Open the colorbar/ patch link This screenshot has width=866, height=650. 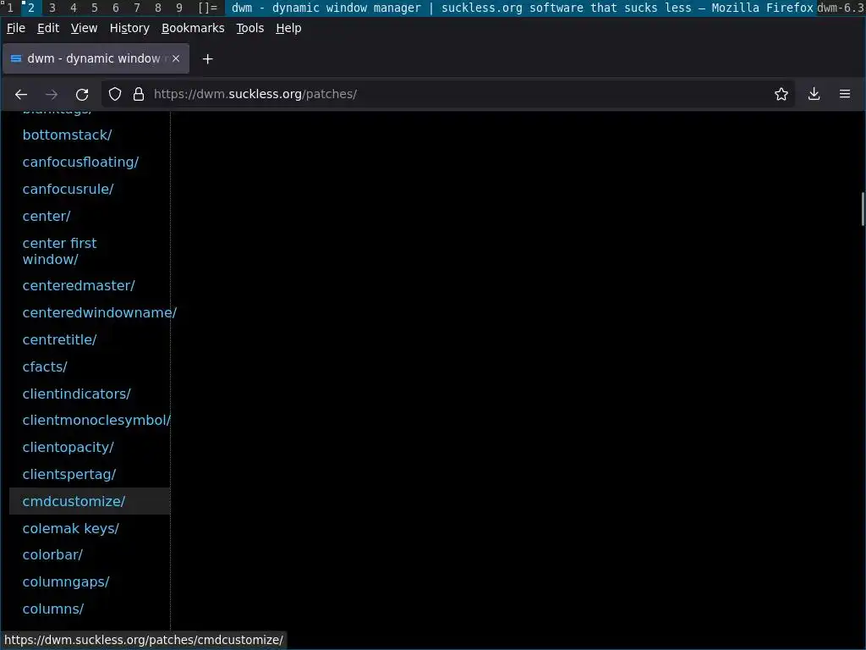click(52, 555)
